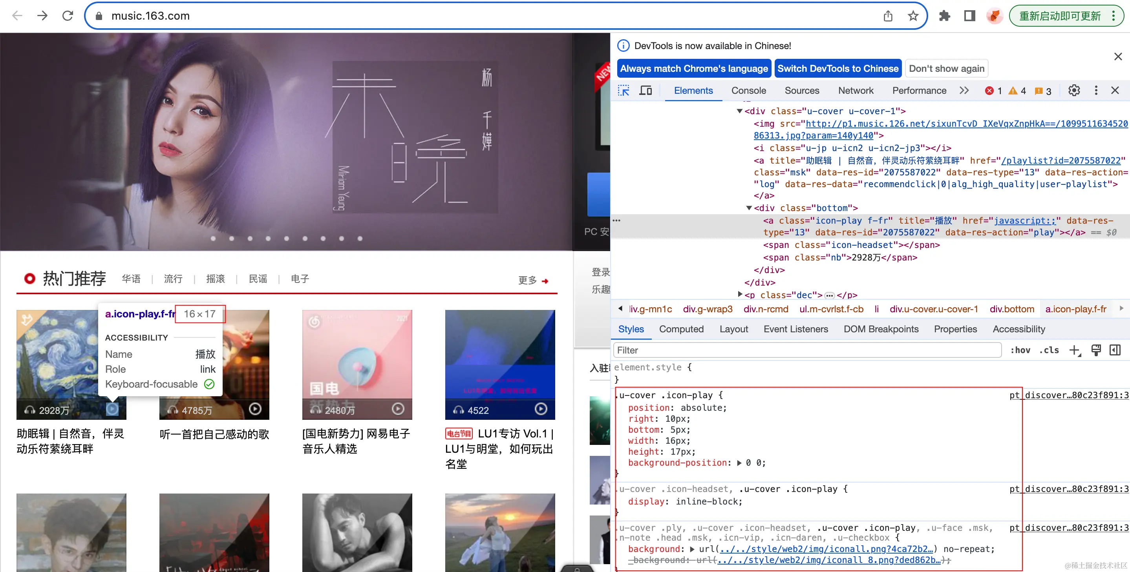1130x572 pixels.
Task: Click Switch DevTools to Chinese
Action: pos(838,68)
